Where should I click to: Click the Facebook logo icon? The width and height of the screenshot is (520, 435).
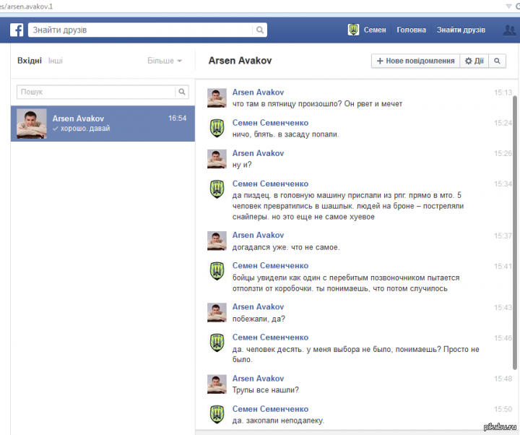(x=17, y=30)
